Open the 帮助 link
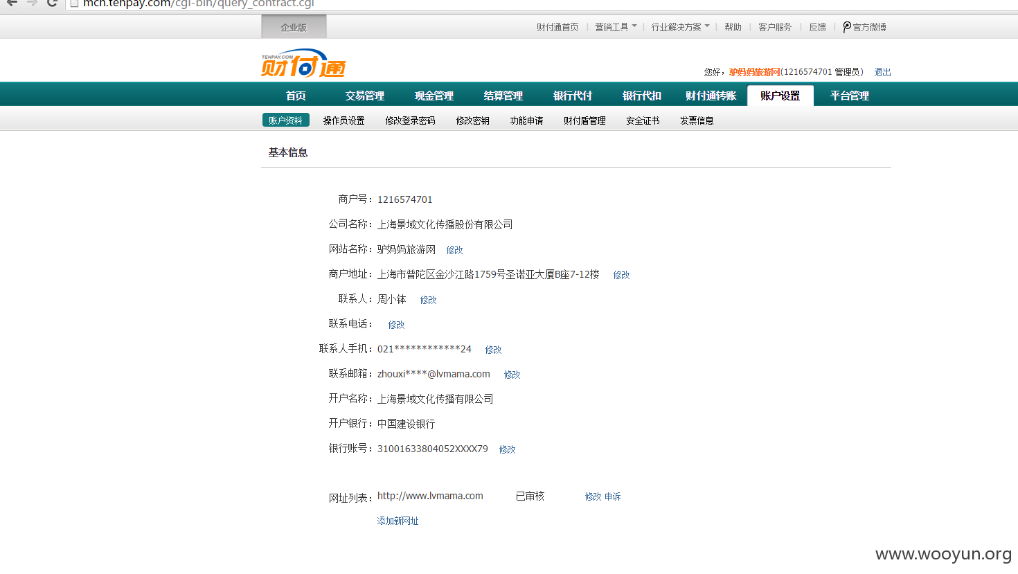 (x=733, y=27)
